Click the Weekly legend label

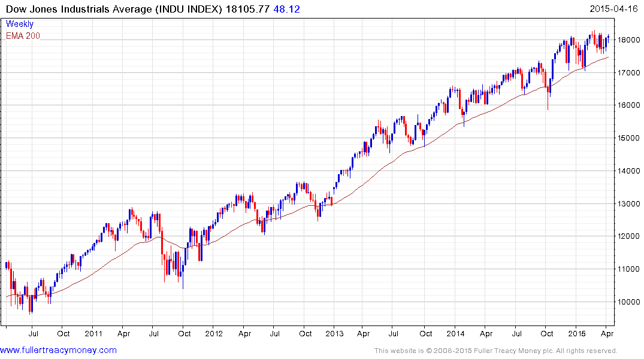(x=20, y=24)
